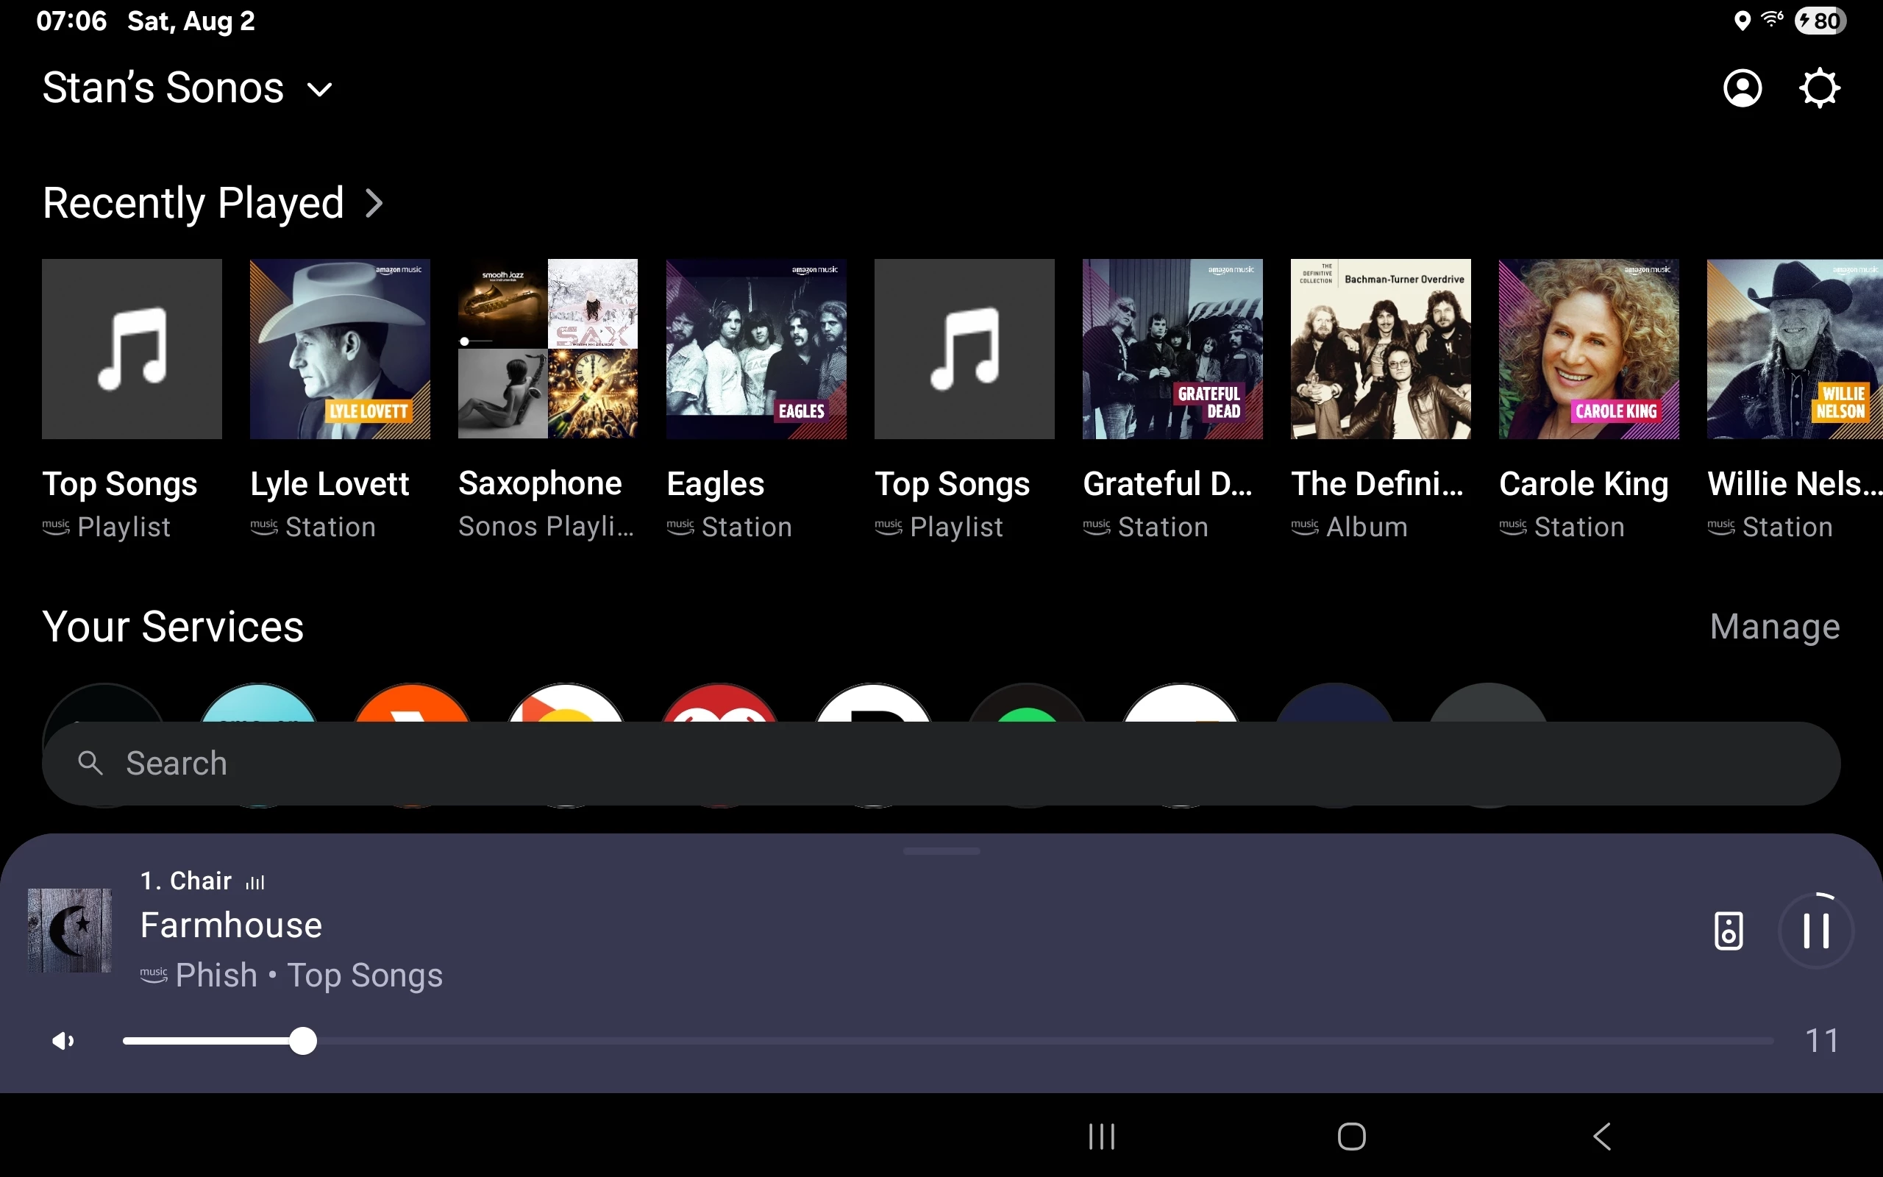Open the Saxophone playlist artwork
This screenshot has height=1177, width=1883.
pos(548,349)
